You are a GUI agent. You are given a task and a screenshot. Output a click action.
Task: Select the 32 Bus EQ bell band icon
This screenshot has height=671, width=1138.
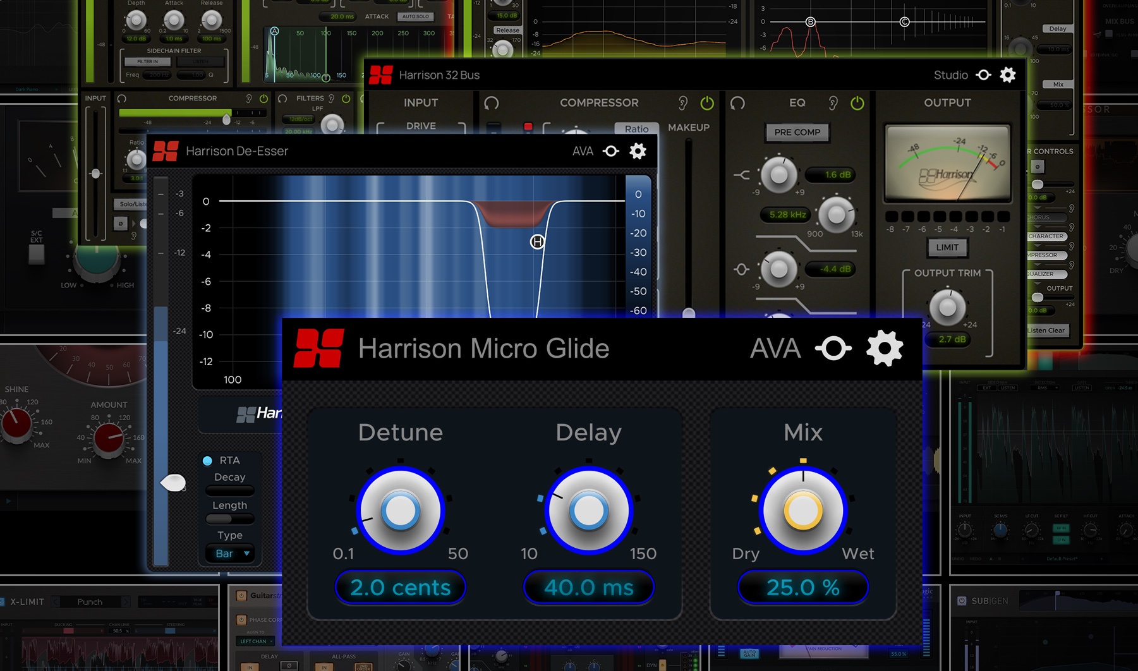742,269
